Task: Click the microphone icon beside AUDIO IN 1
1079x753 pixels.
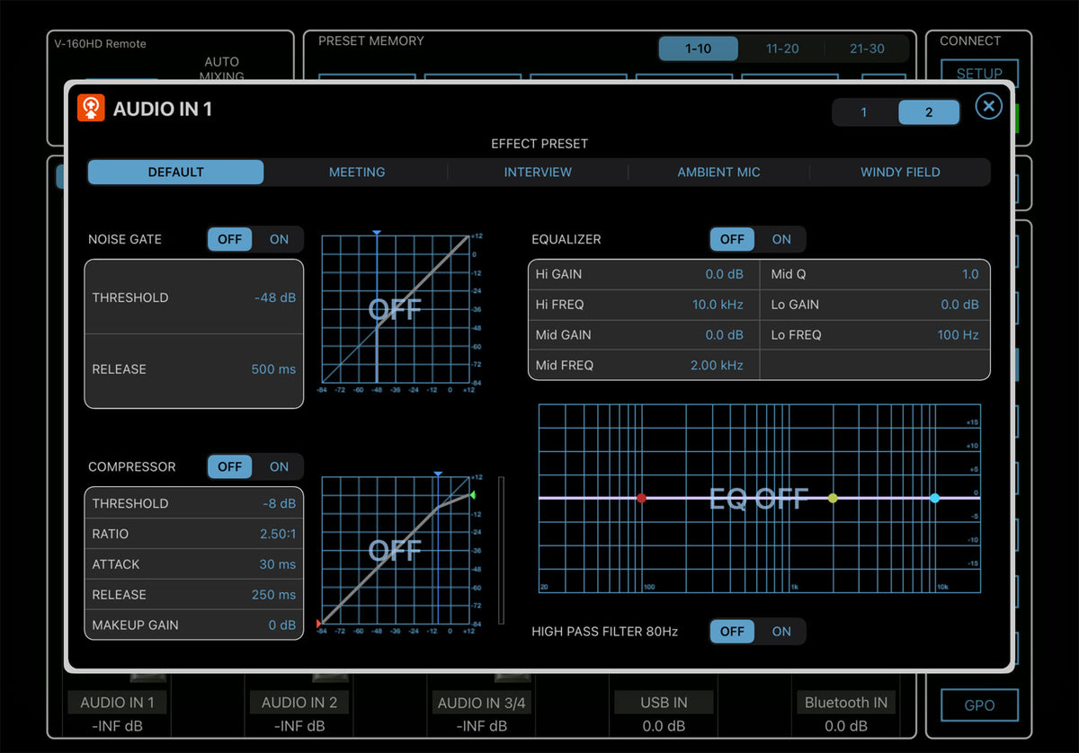Action: [x=90, y=108]
